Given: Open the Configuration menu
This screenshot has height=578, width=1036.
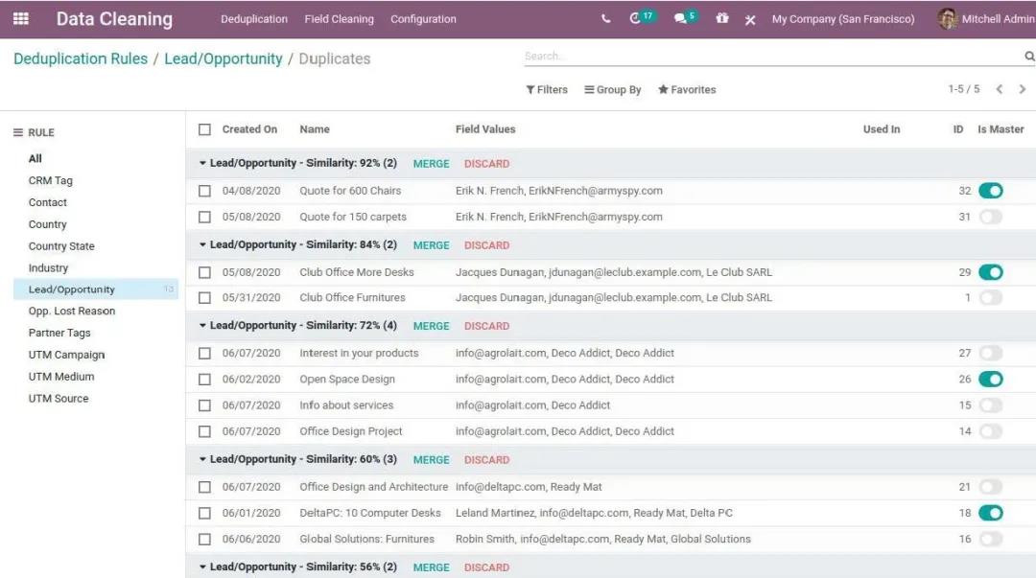Looking at the screenshot, I should point(423,19).
